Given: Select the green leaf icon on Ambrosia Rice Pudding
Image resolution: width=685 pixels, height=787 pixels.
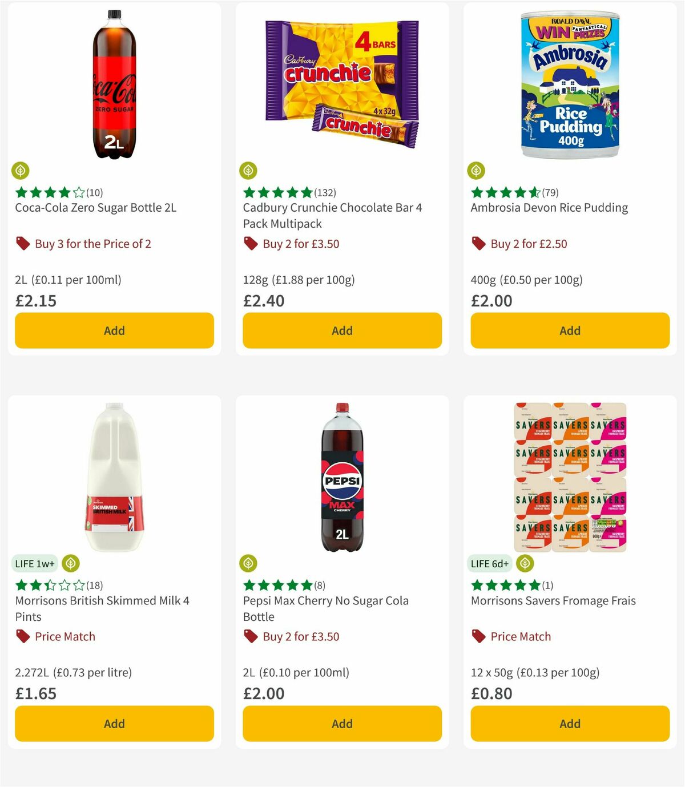Looking at the screenshot, I should click(476, 171).
